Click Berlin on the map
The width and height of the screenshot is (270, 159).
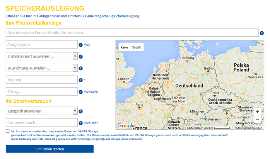208,69
